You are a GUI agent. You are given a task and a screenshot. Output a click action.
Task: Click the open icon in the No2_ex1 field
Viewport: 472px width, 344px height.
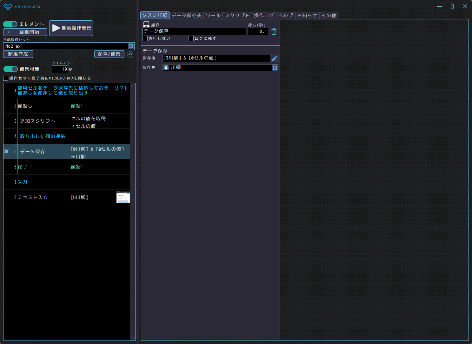point(131,46)
